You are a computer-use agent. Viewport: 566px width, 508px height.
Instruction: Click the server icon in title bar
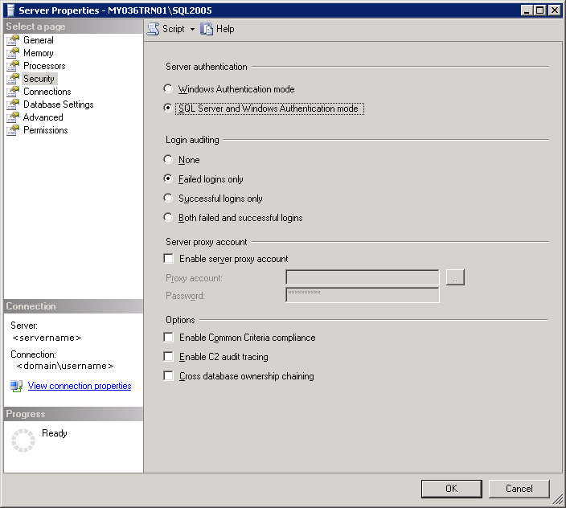10,10
